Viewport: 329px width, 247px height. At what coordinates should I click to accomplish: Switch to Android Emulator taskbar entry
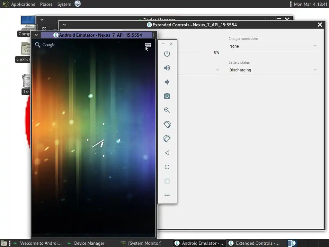(200, 243)
